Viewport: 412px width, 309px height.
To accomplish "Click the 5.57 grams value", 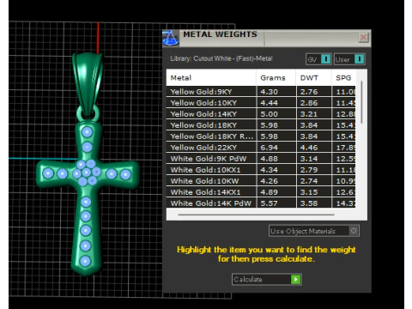I will (x=269, y=203).
